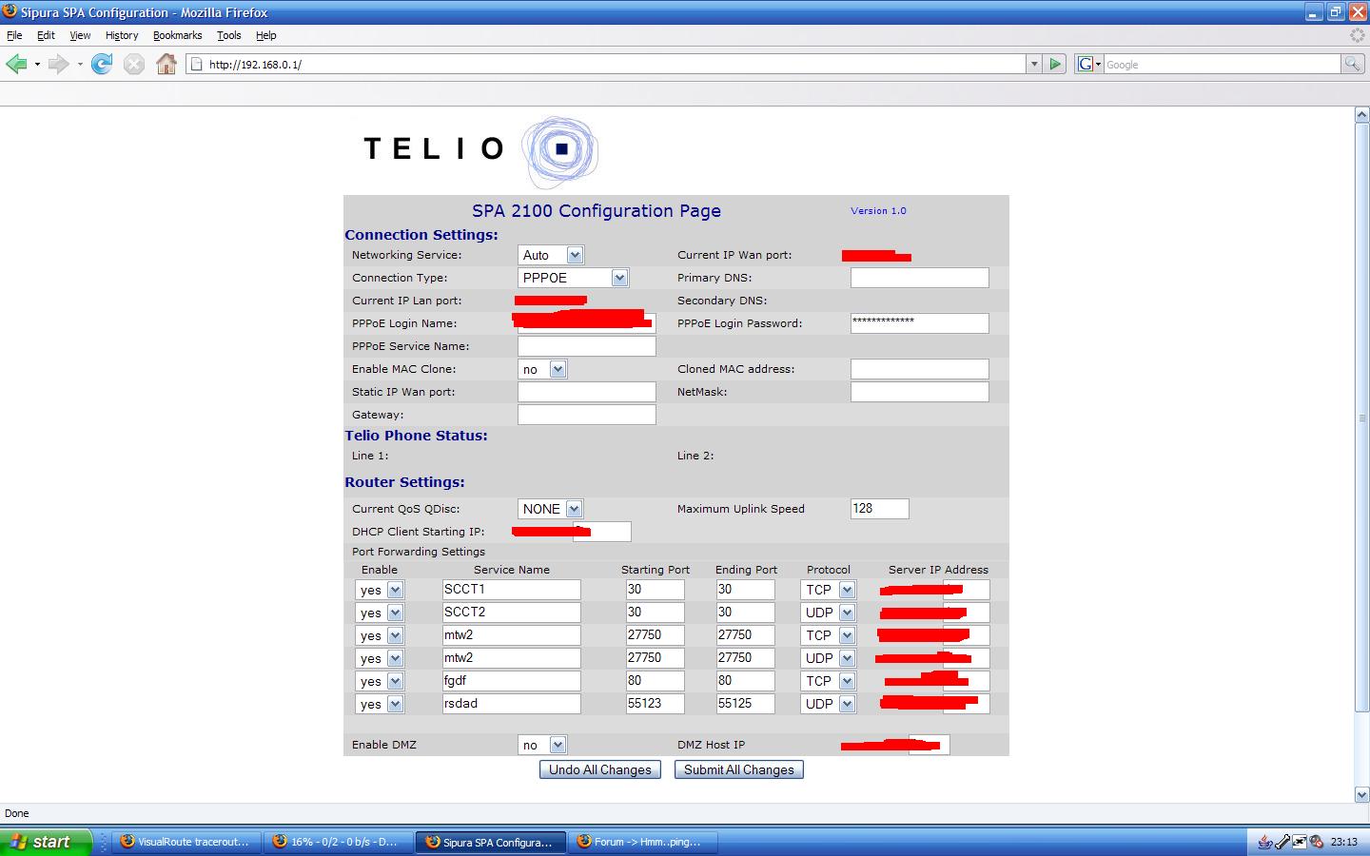This screenshot has height=856, width=1370.
Task: Open Enable dropdown for SCCT2 row
Action: point(380,613)
